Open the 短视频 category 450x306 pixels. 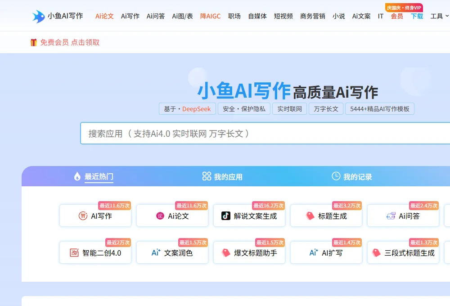[283, 16]
